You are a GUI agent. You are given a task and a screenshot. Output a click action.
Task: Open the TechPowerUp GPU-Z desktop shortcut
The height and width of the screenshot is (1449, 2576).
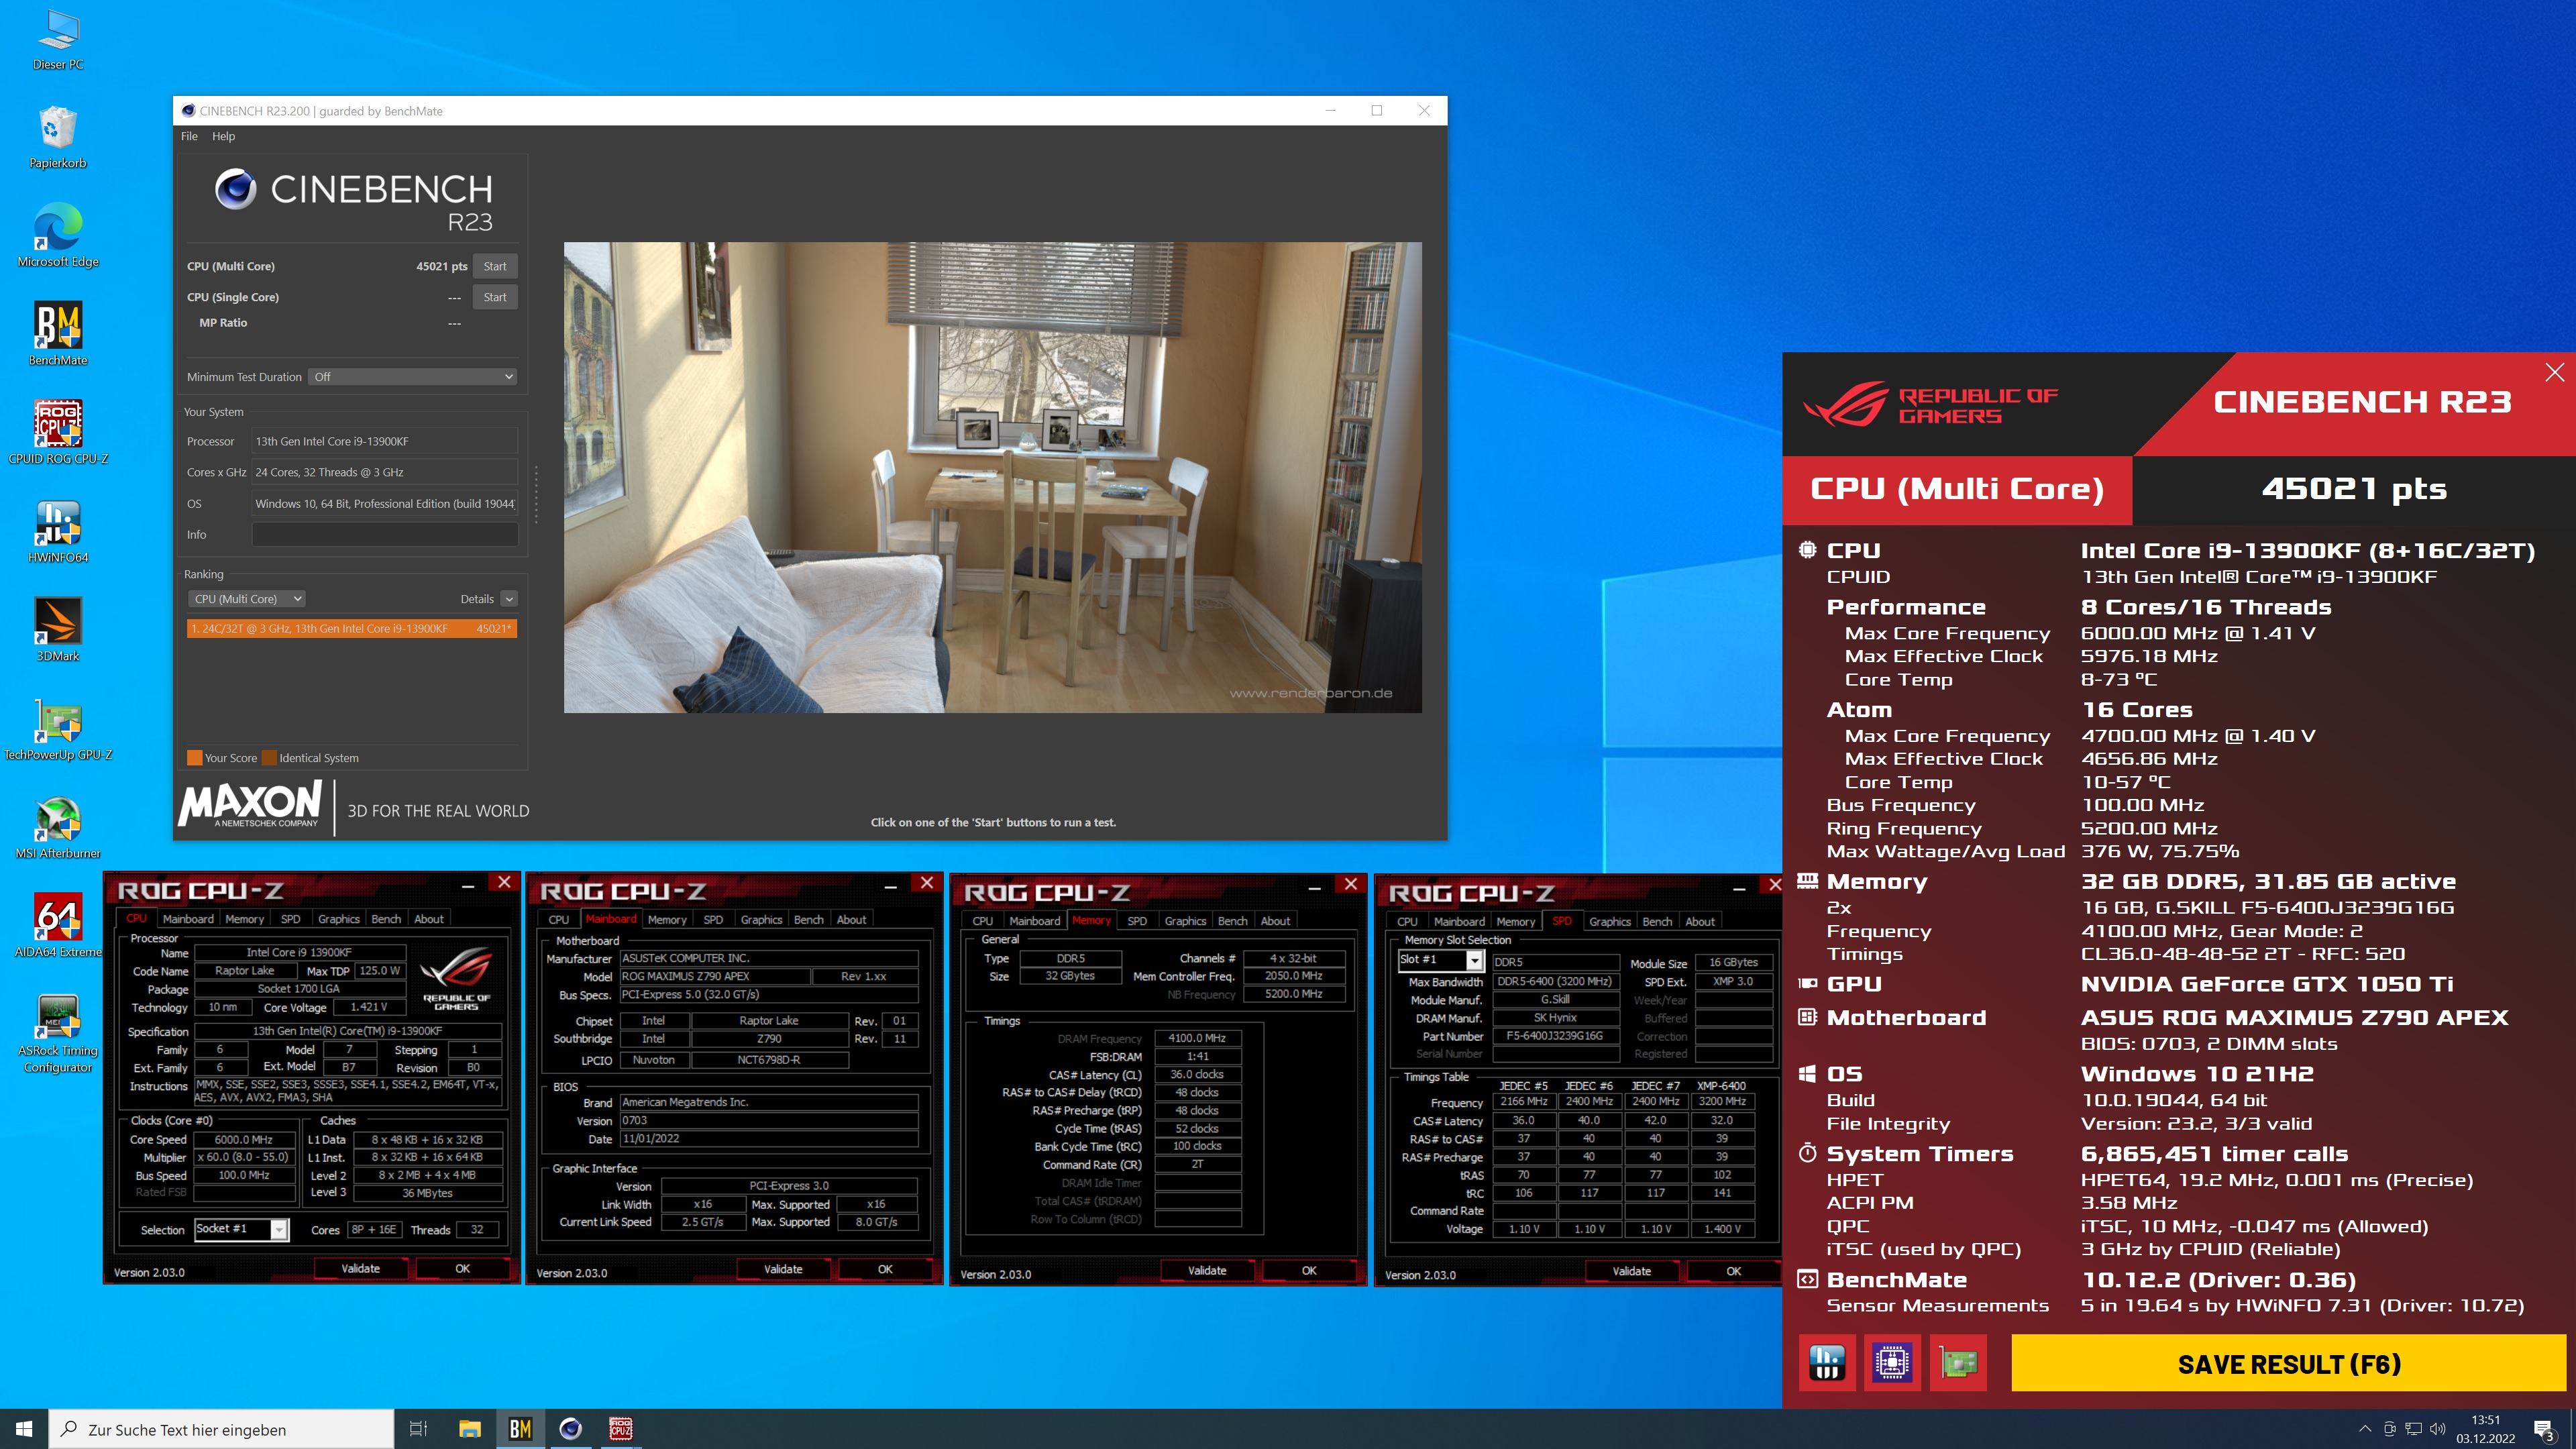click(x=58, y=729)
